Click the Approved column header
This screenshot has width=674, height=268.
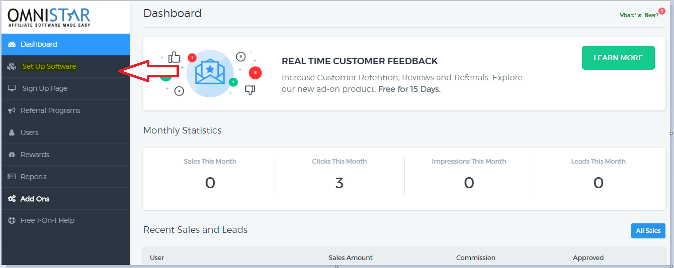(x=588, y=257)
